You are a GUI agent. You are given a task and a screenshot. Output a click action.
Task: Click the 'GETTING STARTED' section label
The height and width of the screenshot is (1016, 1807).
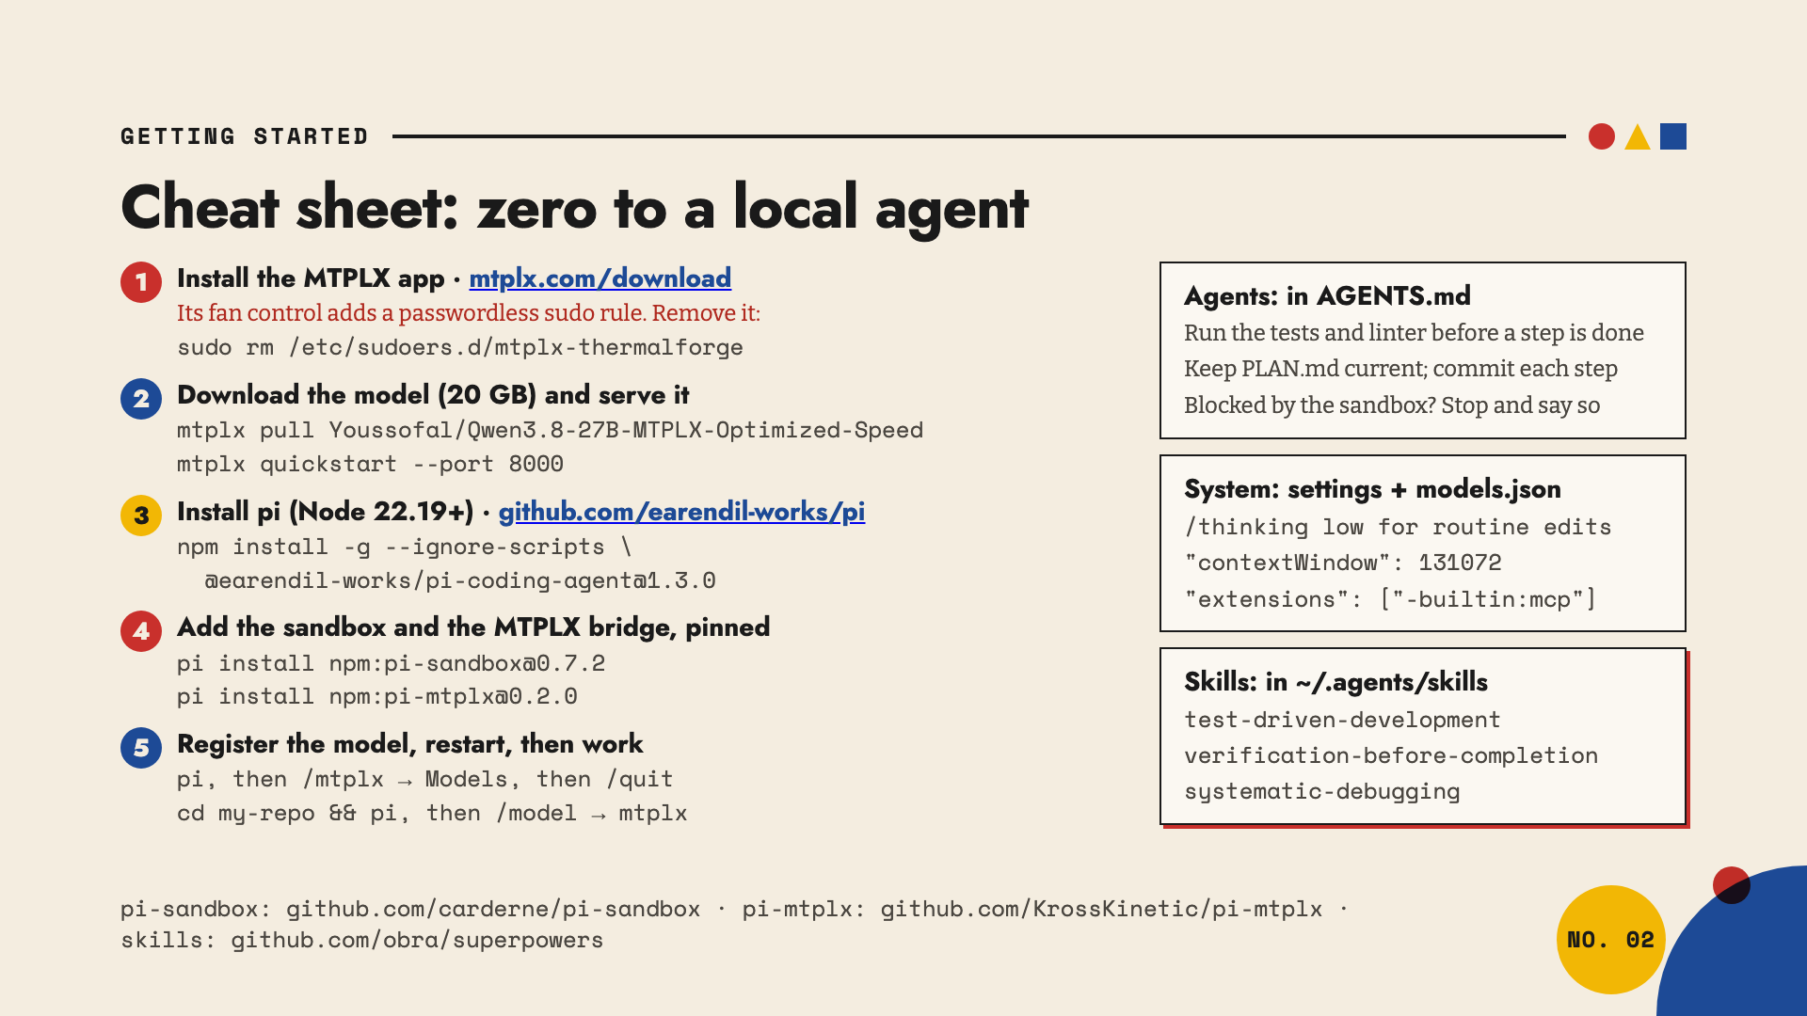pyautogui.click(x=245, y=136)
